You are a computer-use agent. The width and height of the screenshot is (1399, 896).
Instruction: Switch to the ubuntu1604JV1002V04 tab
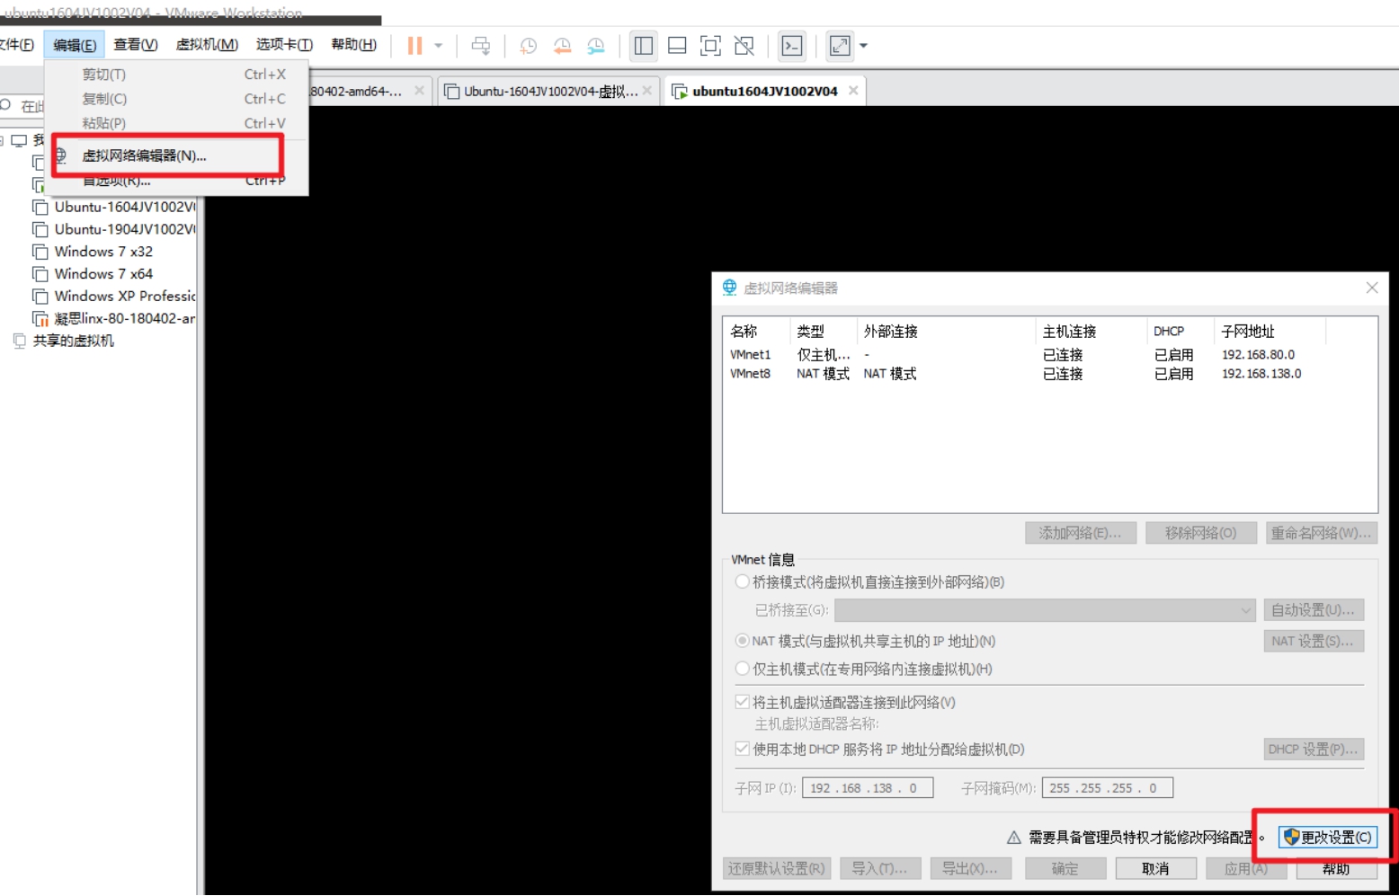[x=764, y=91]
